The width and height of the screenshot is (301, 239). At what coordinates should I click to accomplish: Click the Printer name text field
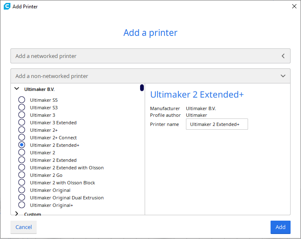(x=217, y=124)
